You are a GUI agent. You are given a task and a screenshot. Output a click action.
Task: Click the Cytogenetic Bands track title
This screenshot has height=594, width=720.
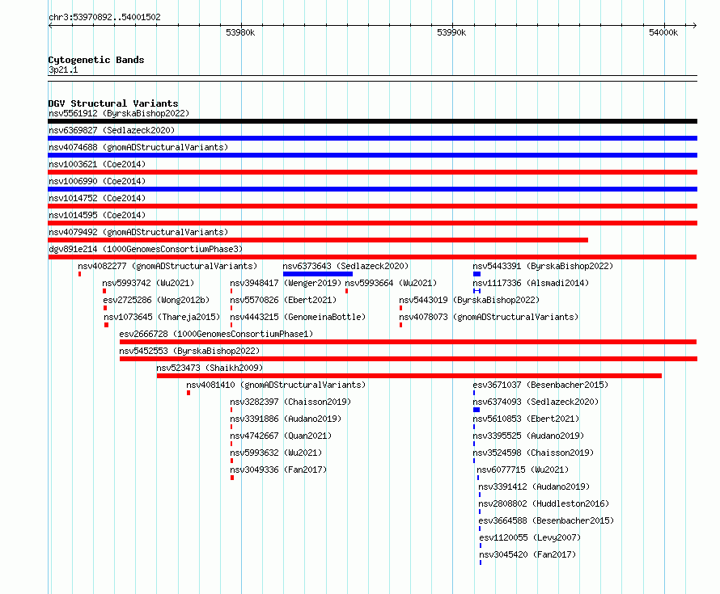tap(96, 60)
